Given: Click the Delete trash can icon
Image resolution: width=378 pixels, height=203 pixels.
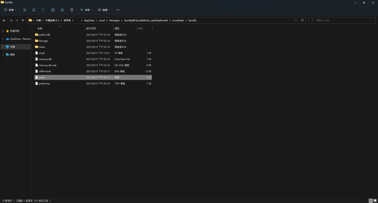Looking at the screenshot, I should tap(72, 10).
